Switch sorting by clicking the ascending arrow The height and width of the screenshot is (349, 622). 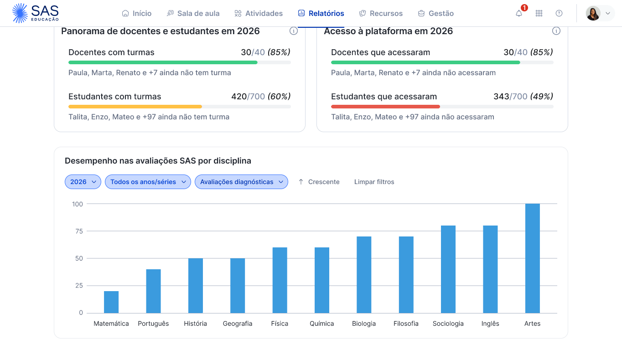[301, 181]
